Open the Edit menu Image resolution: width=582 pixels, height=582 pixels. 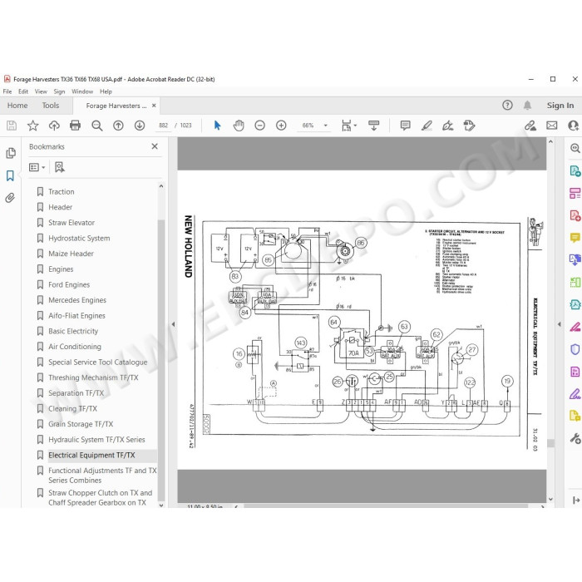click(23, 91)
